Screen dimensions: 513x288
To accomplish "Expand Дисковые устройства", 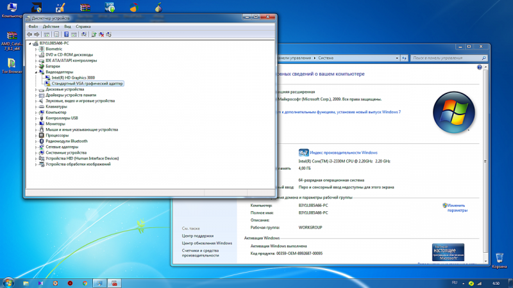I will point(36,90).
